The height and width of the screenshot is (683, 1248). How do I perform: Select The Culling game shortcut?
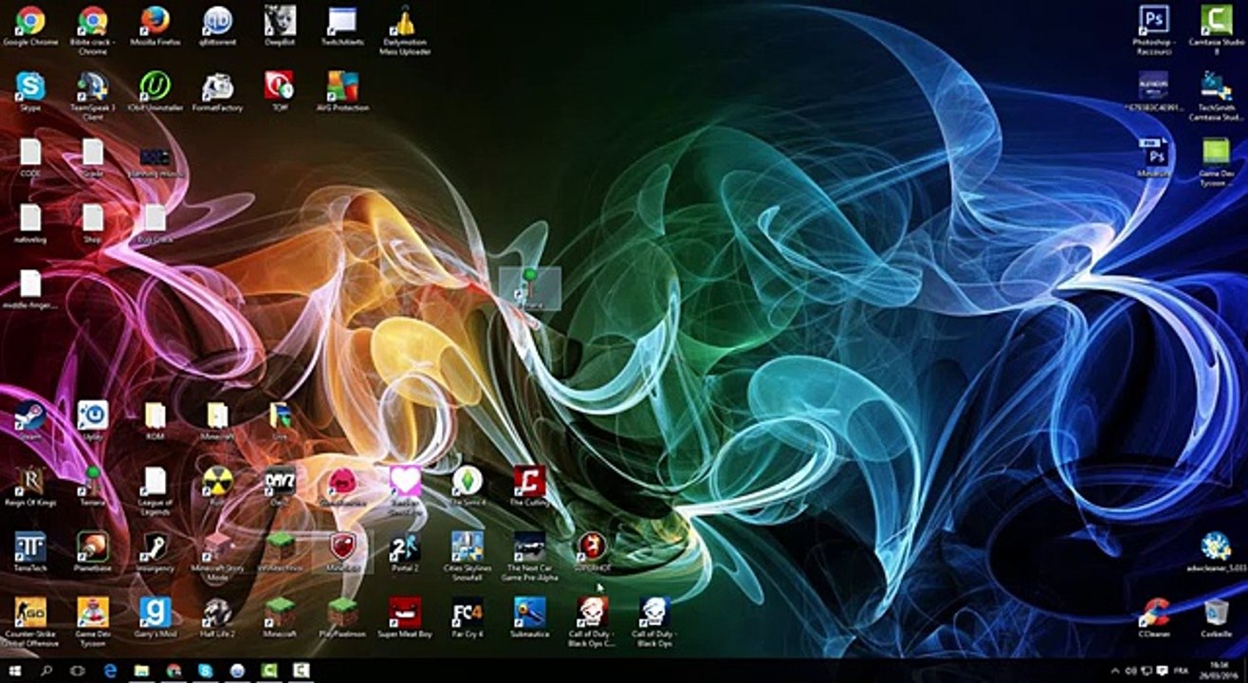pos(529,487)
